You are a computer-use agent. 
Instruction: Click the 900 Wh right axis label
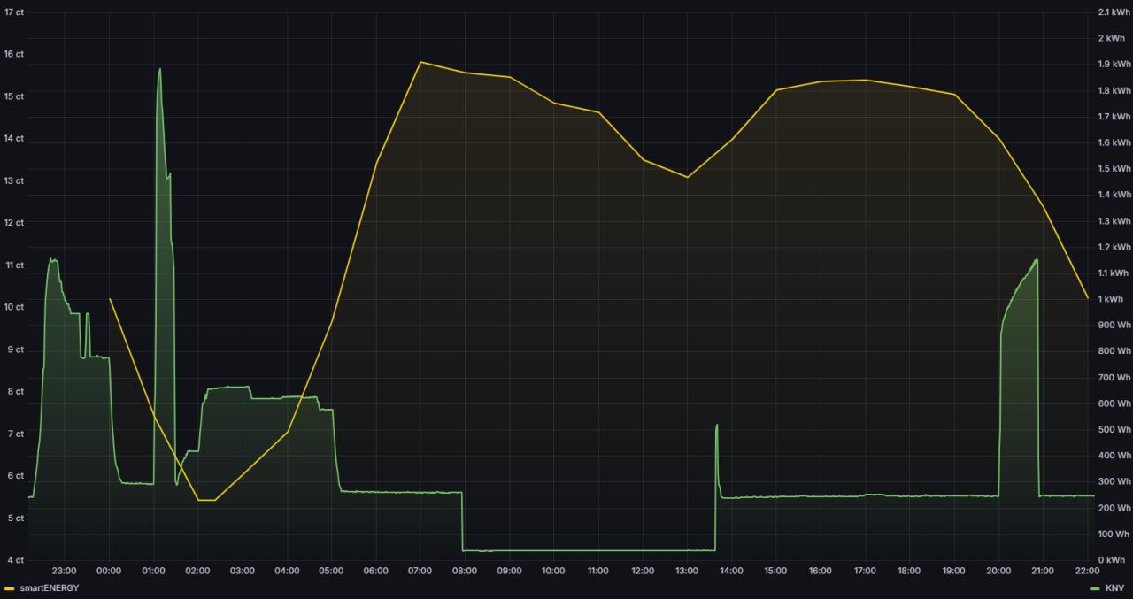(1114, 326)
